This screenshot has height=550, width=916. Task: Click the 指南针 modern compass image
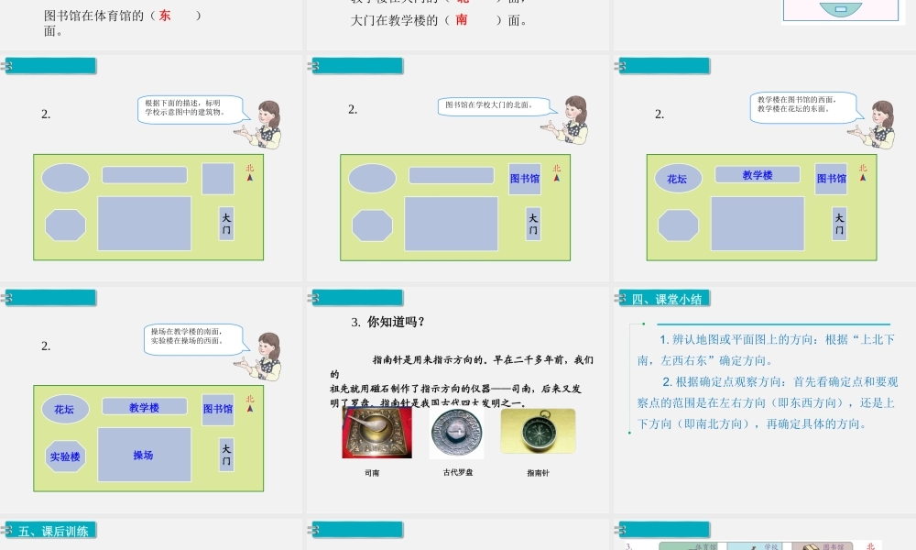536,433
